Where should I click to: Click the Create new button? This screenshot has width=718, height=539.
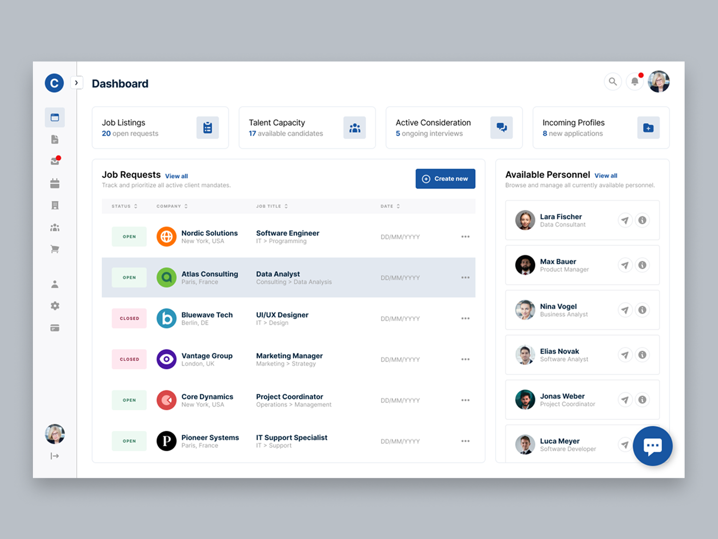tap(445, 179)
